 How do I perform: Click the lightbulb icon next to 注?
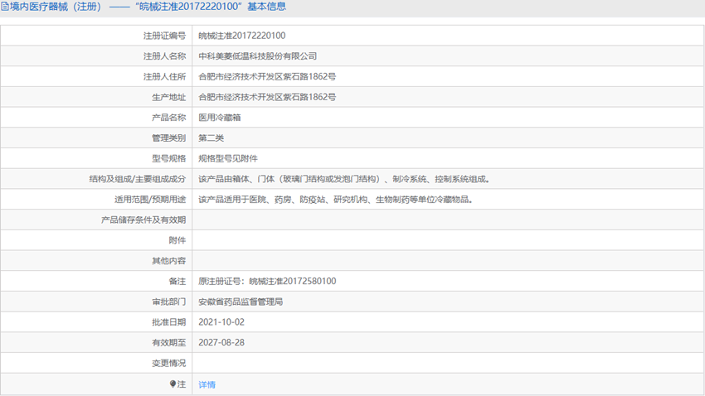pyautogui.click(x=173, y=384)
